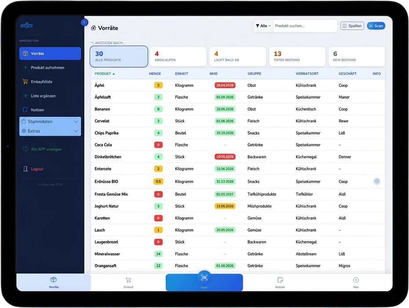Expand the Stammdaten section
Viewport: 409px width, 308px height.
point(50,122)
